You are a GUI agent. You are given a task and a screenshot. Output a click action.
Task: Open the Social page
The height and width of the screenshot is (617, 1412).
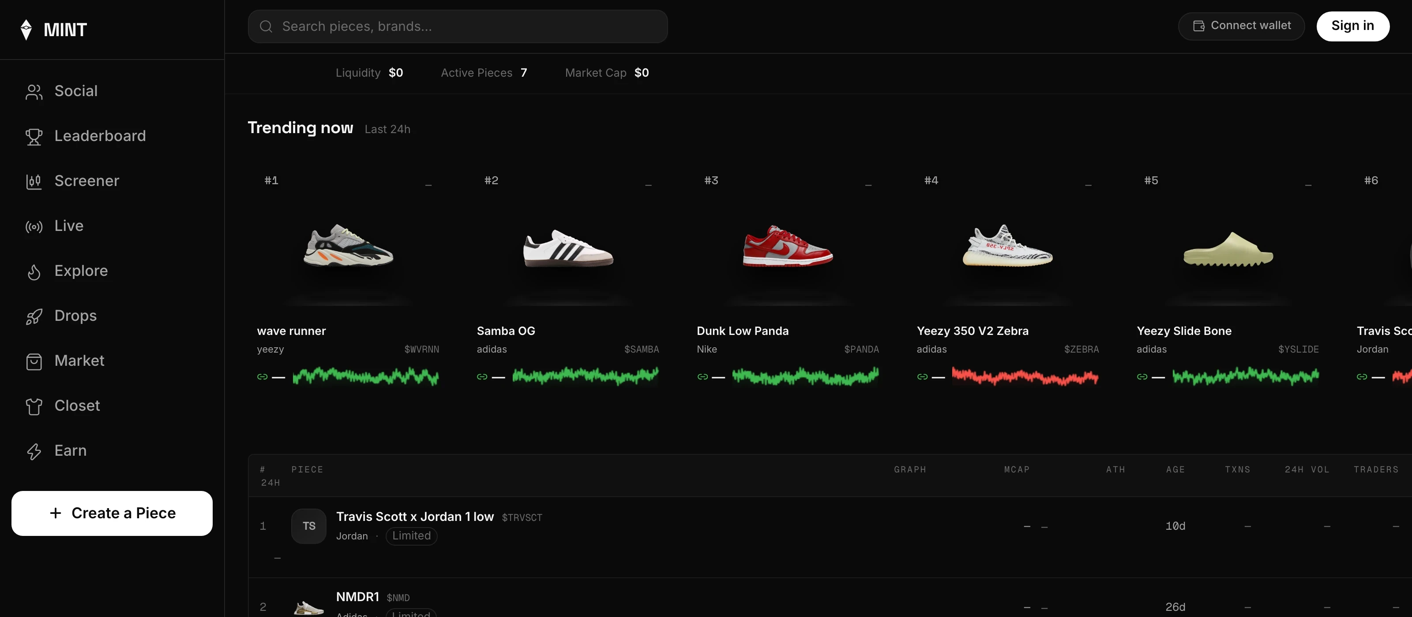(75, 91)
